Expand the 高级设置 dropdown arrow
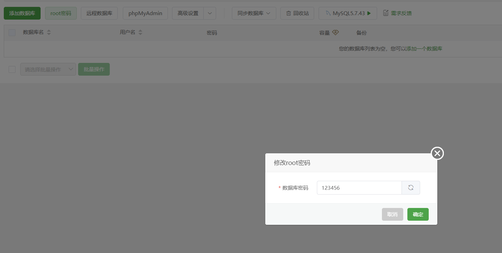The width and height of the screenshot is (502, 253). (210, 13)
